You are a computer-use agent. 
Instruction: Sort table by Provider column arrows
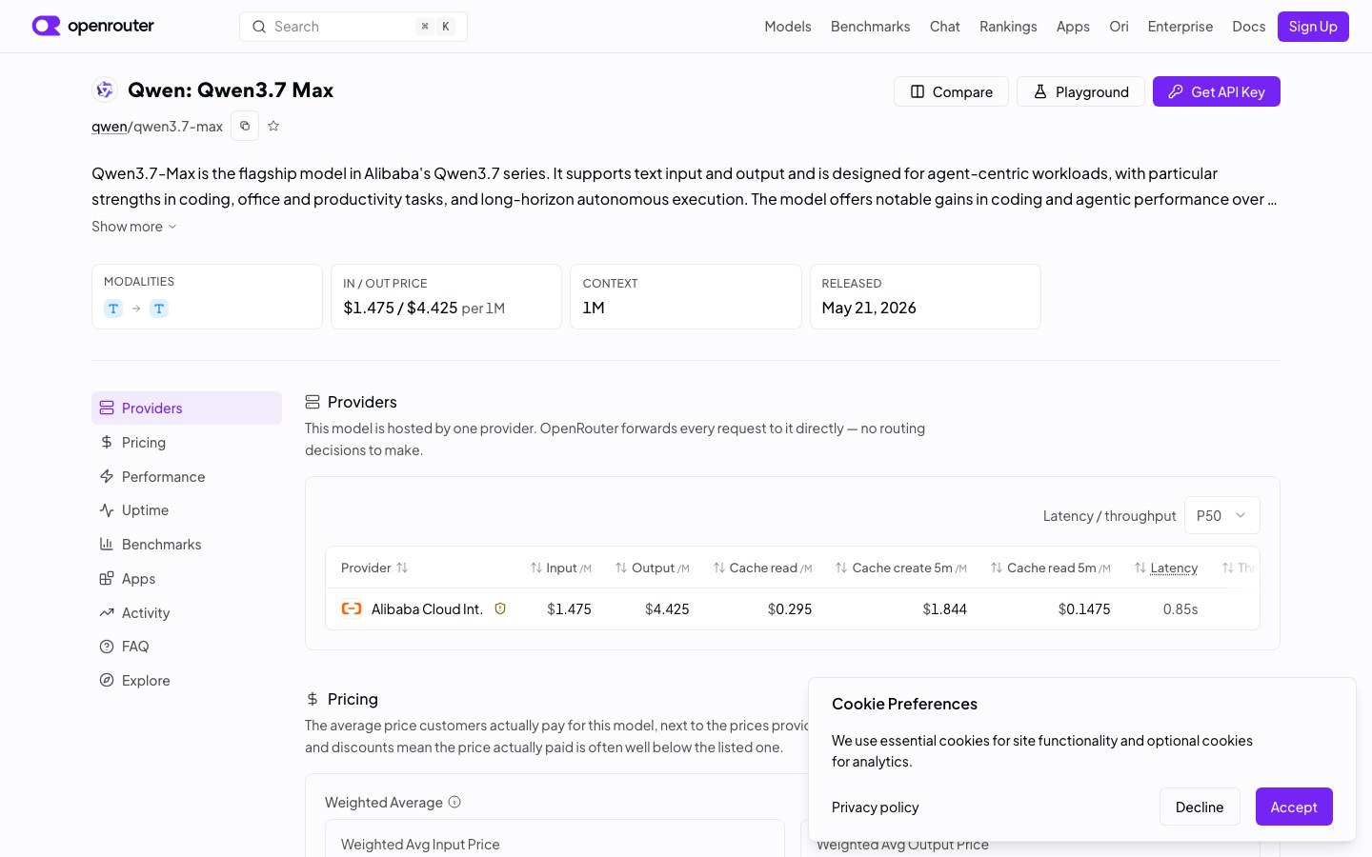tap(402, 568)
